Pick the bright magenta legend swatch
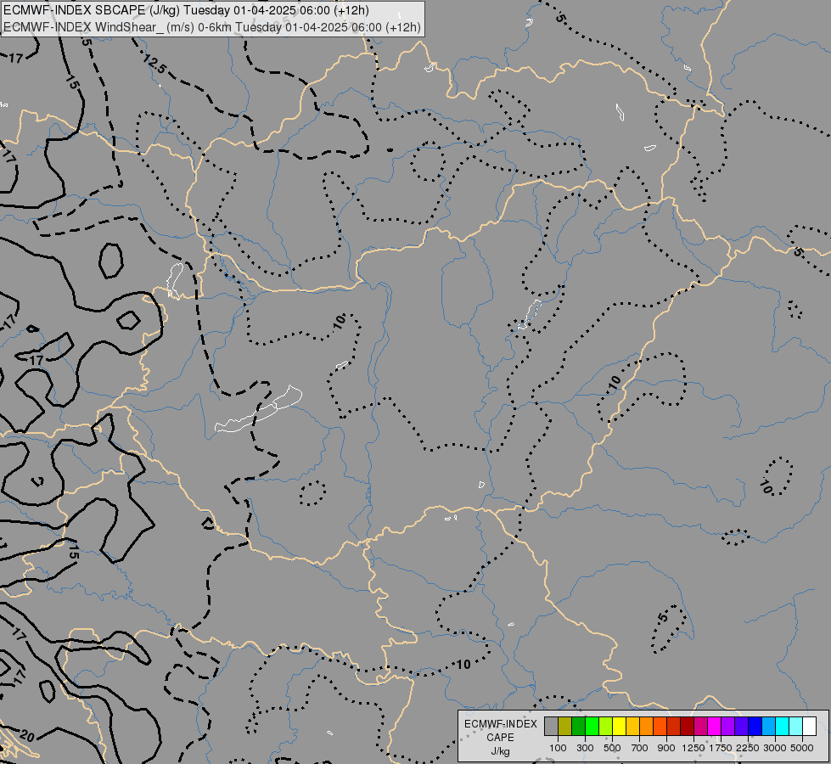This screenshot has height=764, width=831. click(x=714, y=727)
